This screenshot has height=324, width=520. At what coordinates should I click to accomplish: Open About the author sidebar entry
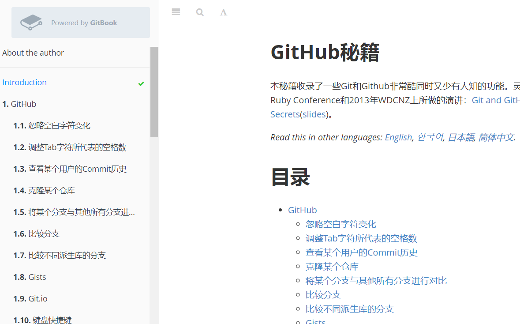(x=33, y=53)
